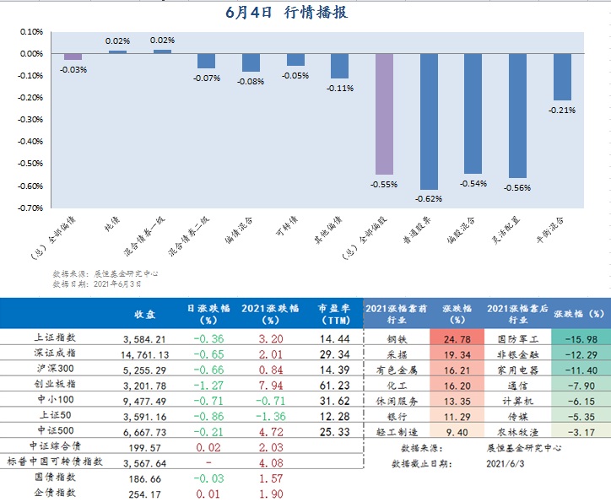Select the 企债指数 row label
The image size is (611, 502).
point(55,493)
